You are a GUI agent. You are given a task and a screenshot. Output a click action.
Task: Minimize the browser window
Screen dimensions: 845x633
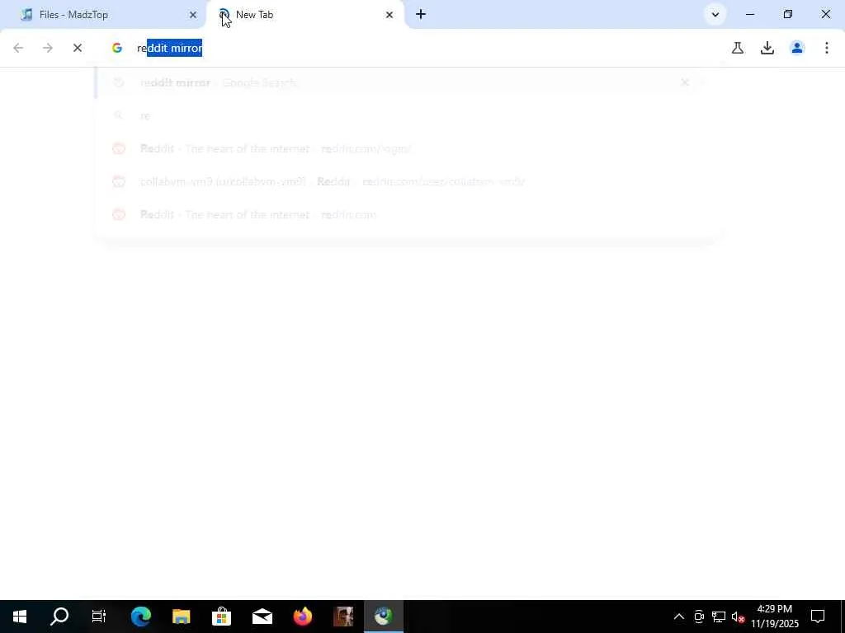pyautogui.click(x=749, y=15)
